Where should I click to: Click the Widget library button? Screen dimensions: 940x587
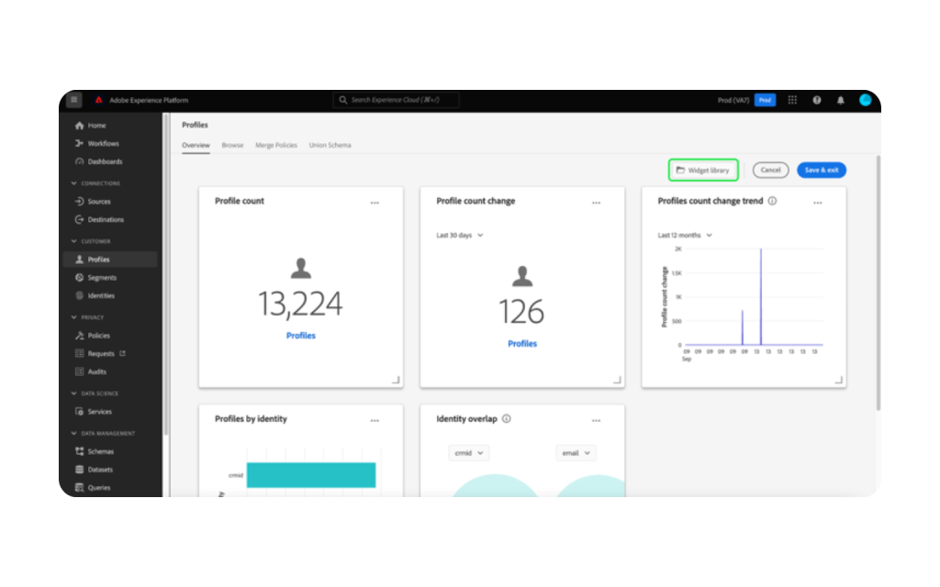pyautogui.click(x=703, y=171)
